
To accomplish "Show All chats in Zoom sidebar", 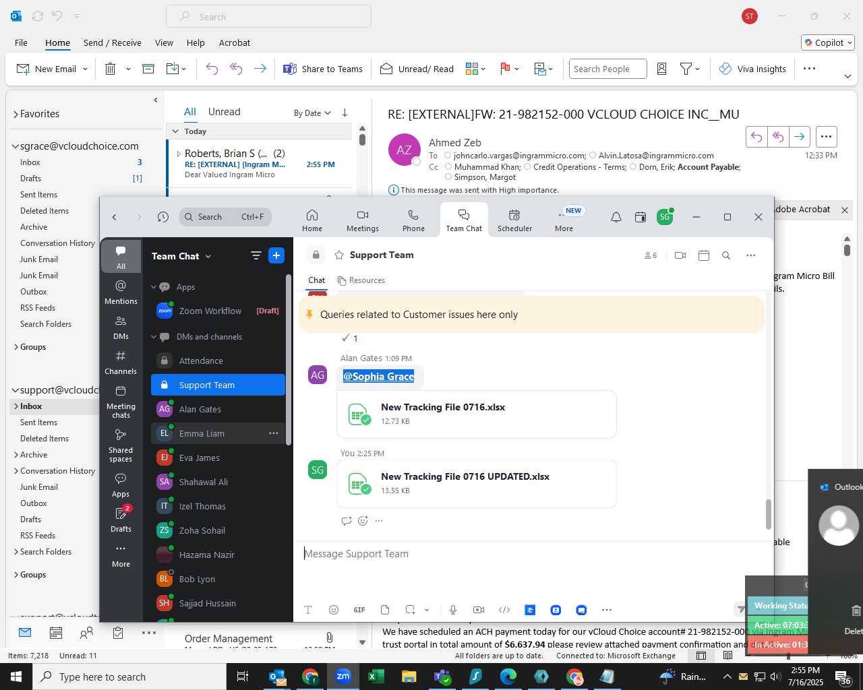I will [x=121, y=257].
